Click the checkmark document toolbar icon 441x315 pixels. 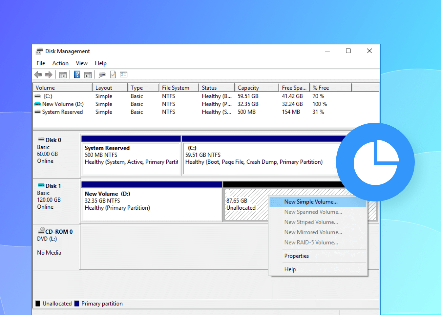tap(113, 74)
